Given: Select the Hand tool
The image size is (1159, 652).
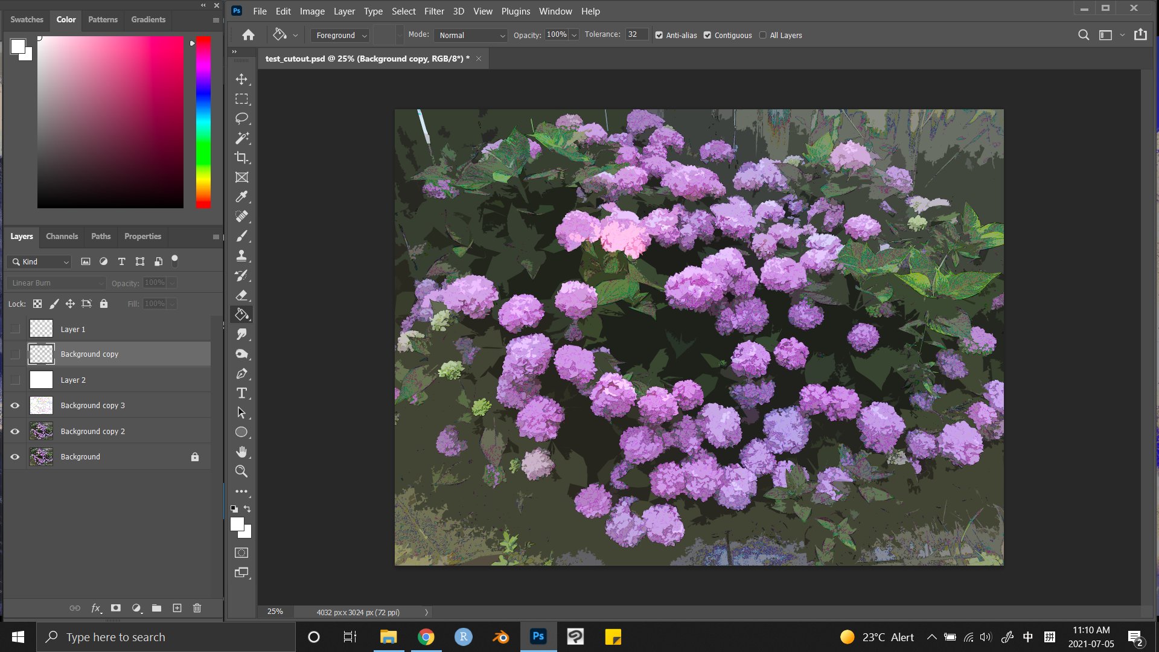Looking at the screenshot, I should [x=241, y=452].
